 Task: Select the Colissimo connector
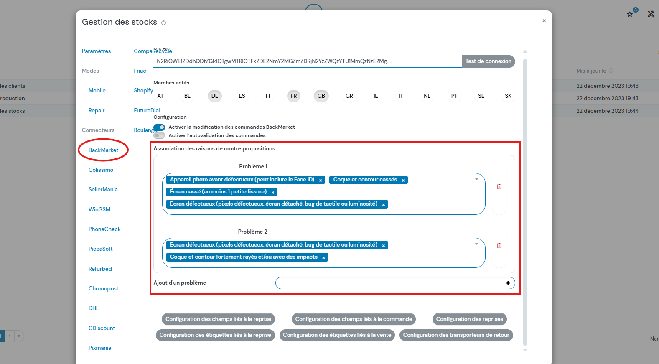(x=101, y=170)
